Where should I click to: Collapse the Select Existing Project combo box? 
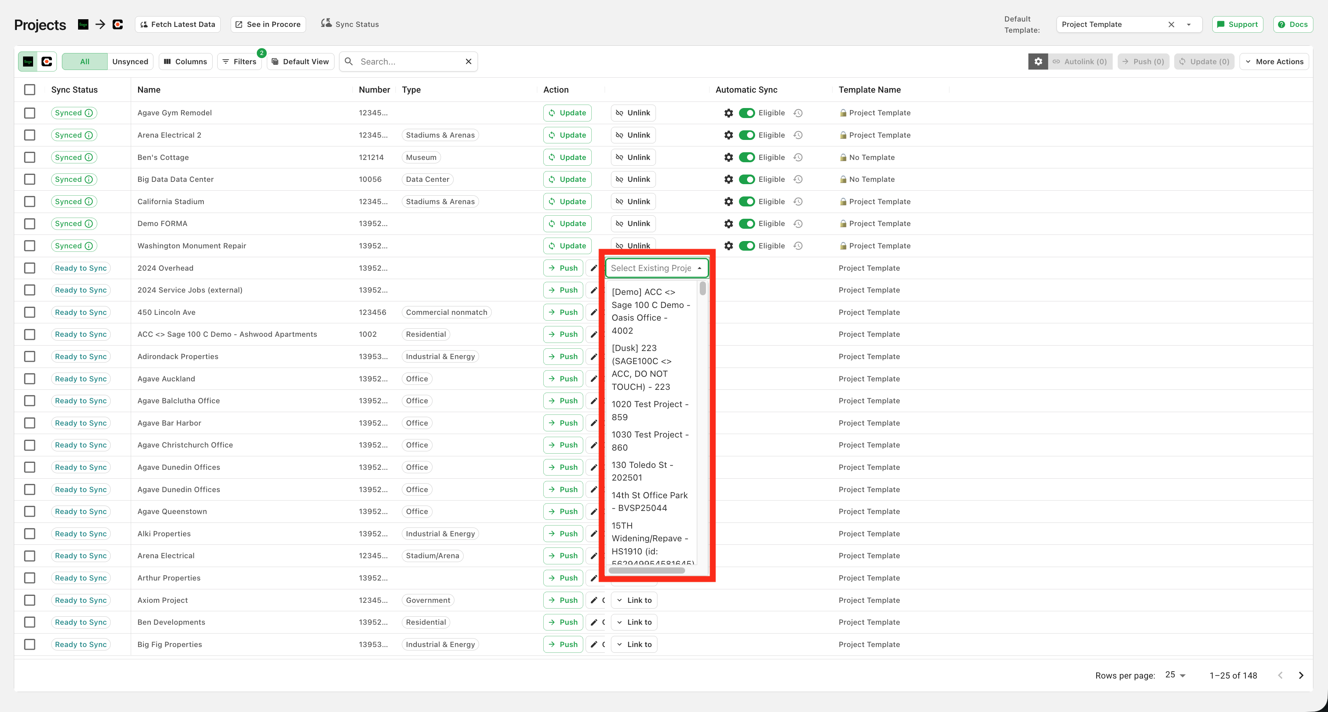pos(699,268)
